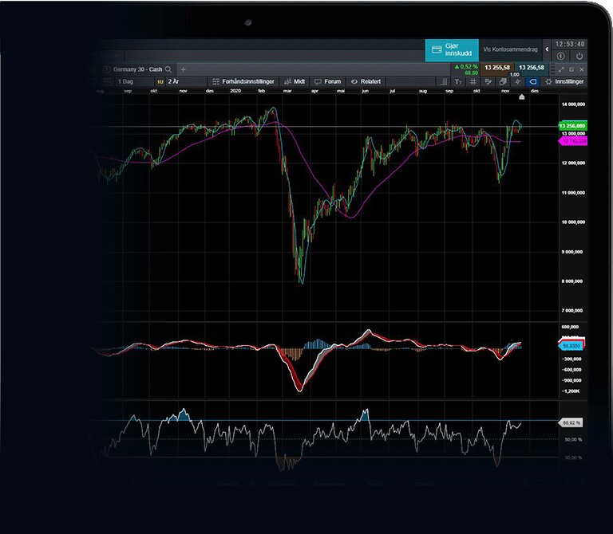Click the 2020 label on the date axis
The height and width of the screenshot is (534, 613).
[235, 91]
